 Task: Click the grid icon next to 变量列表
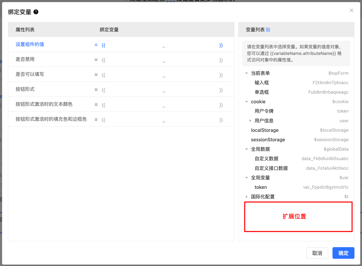click(268, 30)
